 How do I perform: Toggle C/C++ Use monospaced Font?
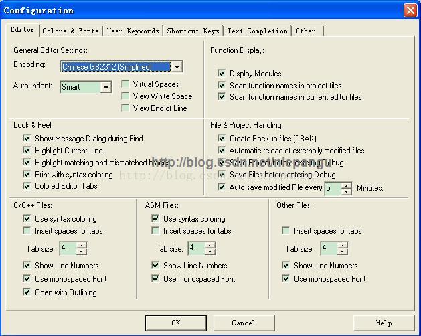tap(27, 278)
